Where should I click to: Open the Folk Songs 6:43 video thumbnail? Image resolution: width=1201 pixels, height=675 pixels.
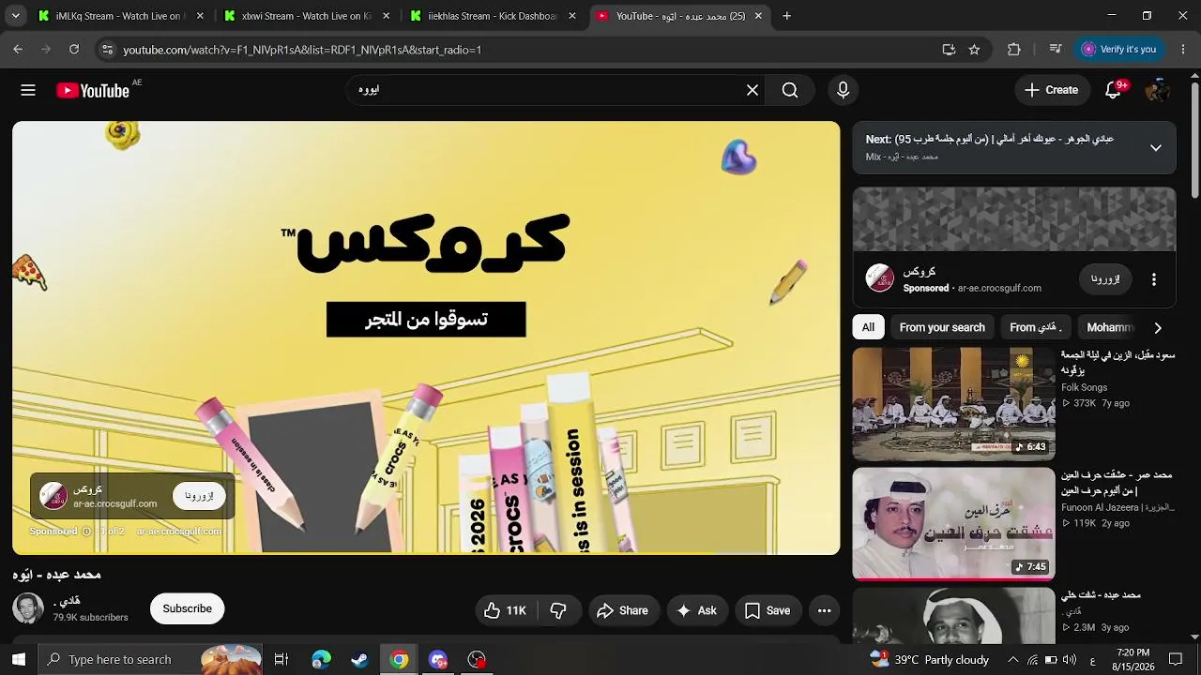tap(953, 404)
